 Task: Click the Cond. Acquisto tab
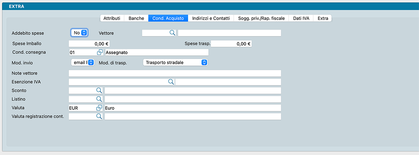click(x=168, y=18)
